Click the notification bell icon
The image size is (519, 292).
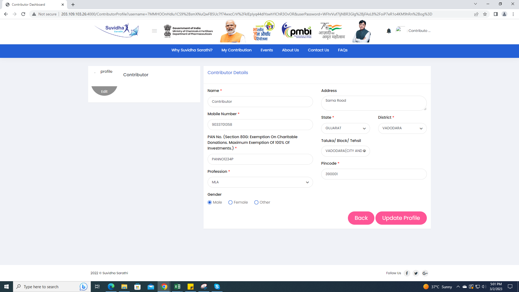pyautogui.click(x=389, y=31)
